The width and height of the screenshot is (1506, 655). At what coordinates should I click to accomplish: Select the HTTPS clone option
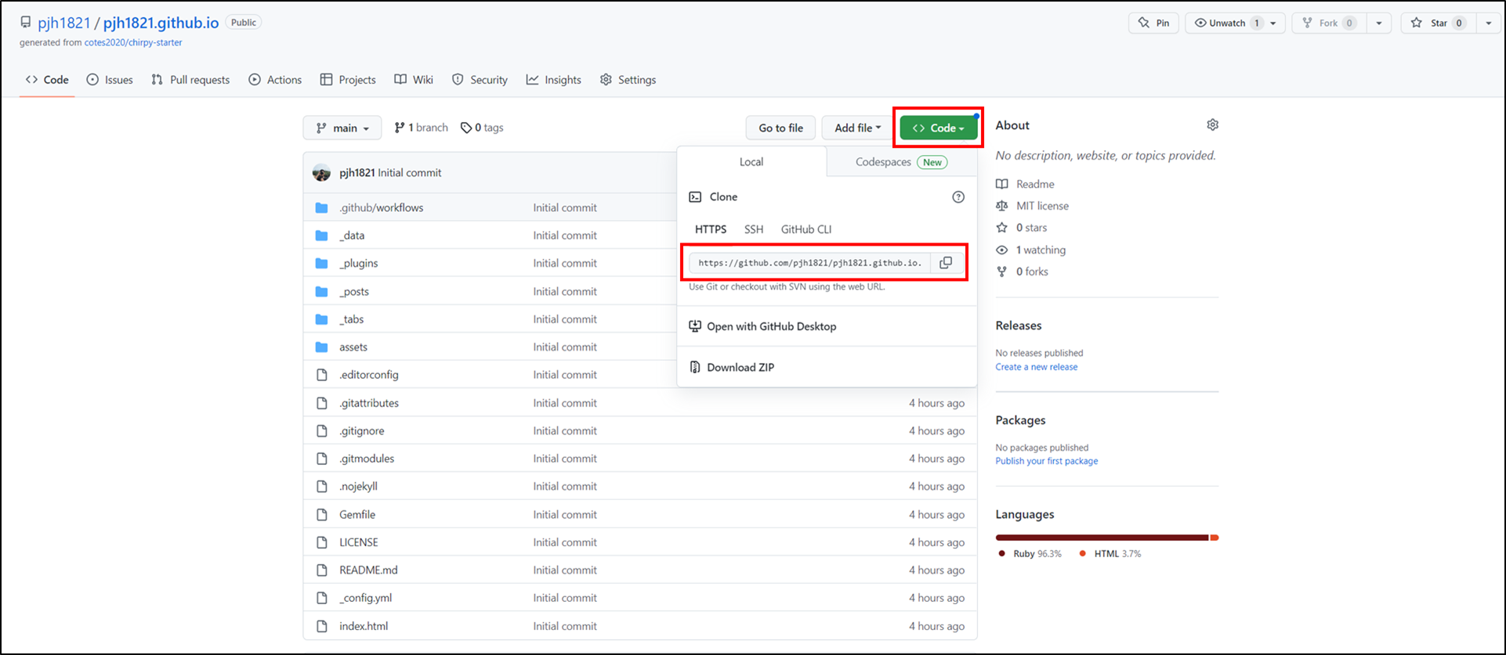click(x=711, y=229)
